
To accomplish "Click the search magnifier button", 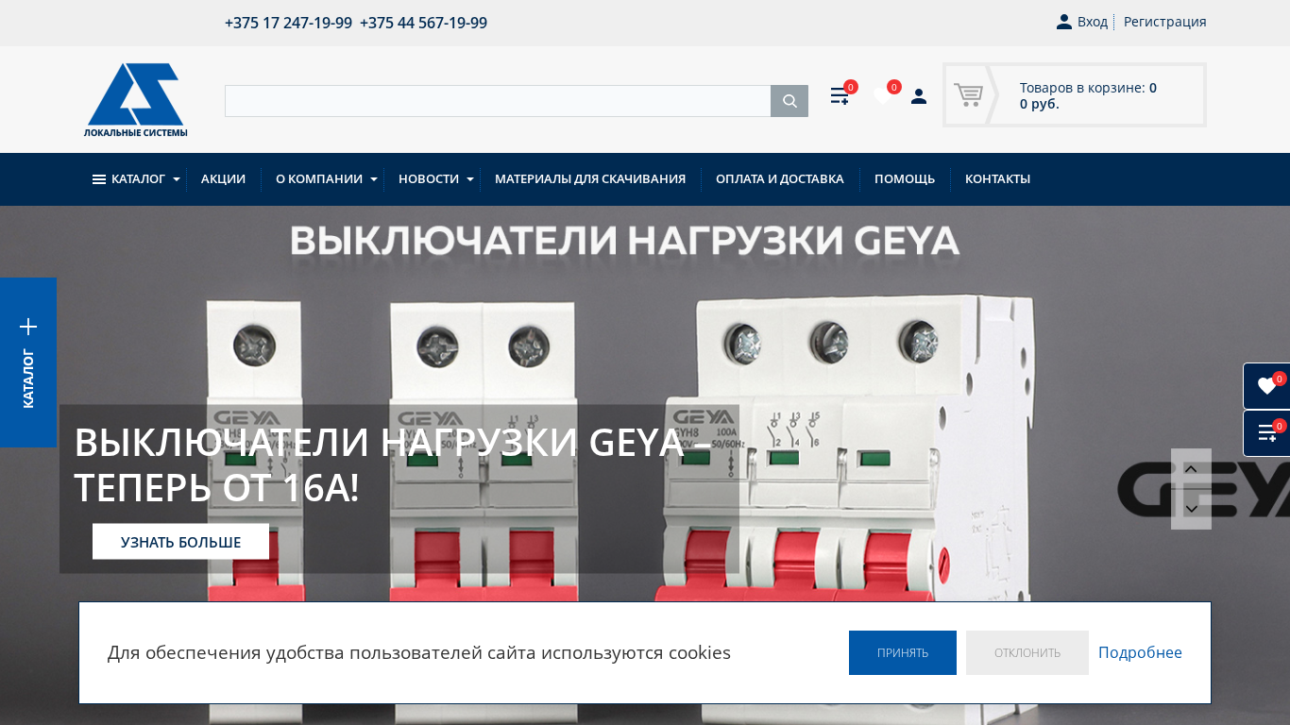I will pos(789,101).
